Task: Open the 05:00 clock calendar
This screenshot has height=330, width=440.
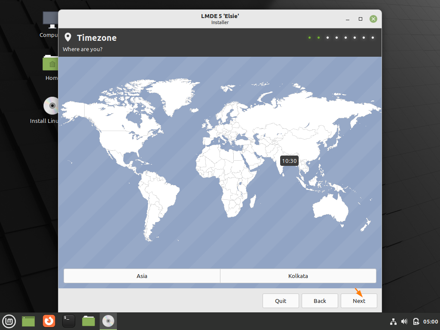Action: (x=431, y=321)
